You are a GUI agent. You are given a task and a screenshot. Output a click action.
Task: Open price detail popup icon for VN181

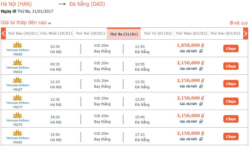coord(201,139)
